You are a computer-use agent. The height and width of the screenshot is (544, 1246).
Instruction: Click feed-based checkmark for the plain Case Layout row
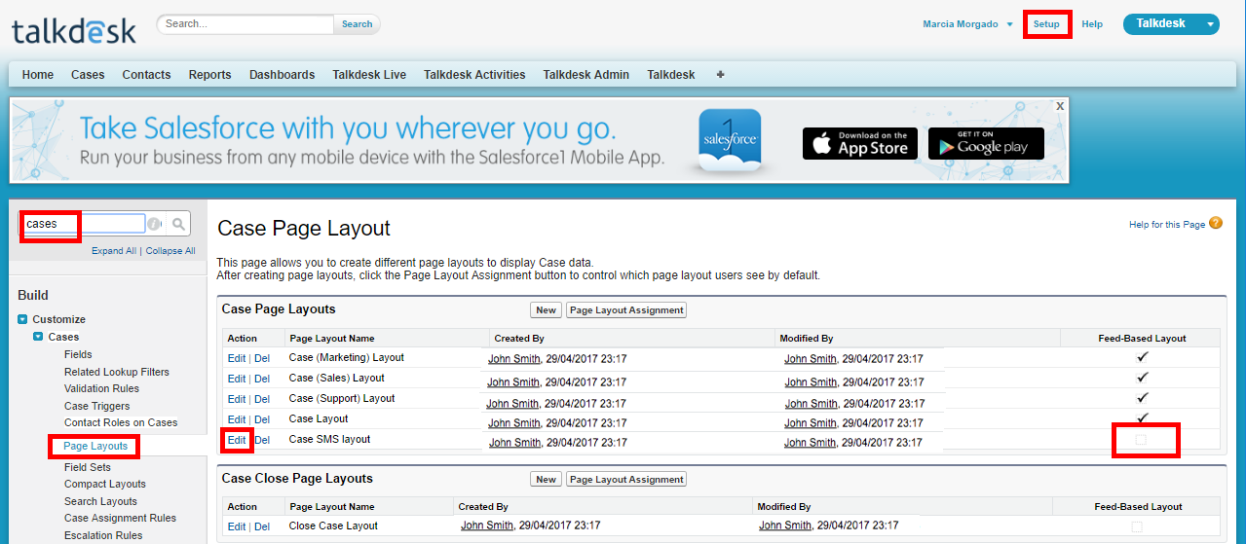pos(1143,418)
